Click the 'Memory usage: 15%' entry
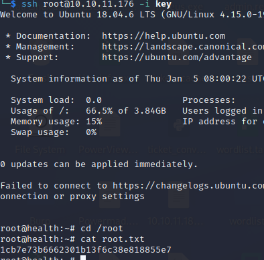Screen dimensions: 264x260 56,122
